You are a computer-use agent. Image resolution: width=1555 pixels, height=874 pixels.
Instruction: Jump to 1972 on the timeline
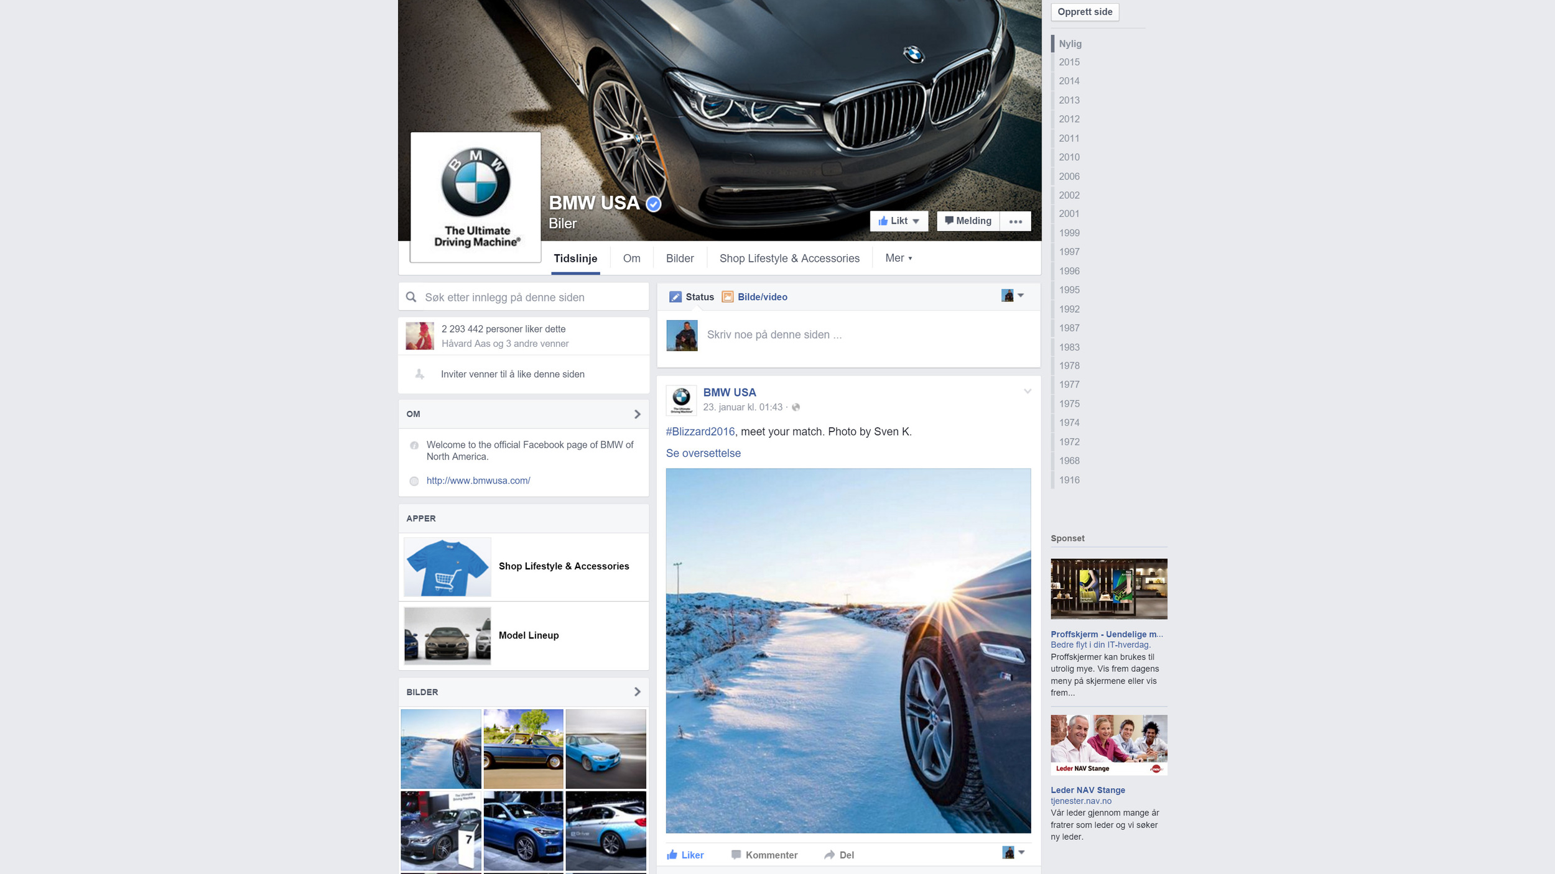[1069, 442]
